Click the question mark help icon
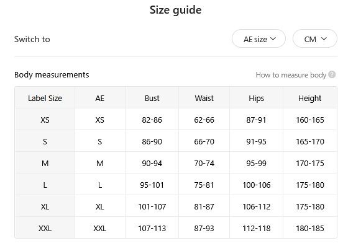343x246 pixels. (x=332, y=74)
